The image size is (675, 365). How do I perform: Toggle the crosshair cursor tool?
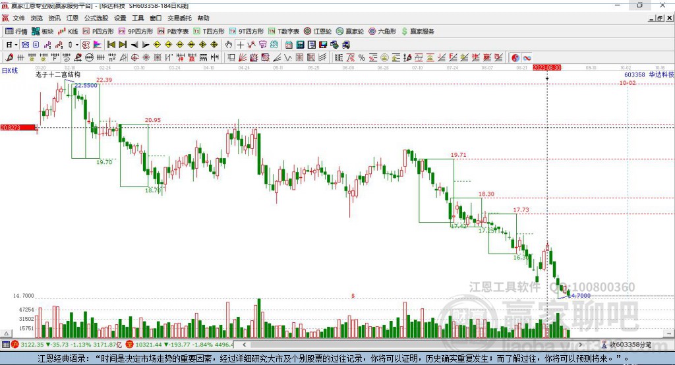pyautogui.click(x=240, y=45)
